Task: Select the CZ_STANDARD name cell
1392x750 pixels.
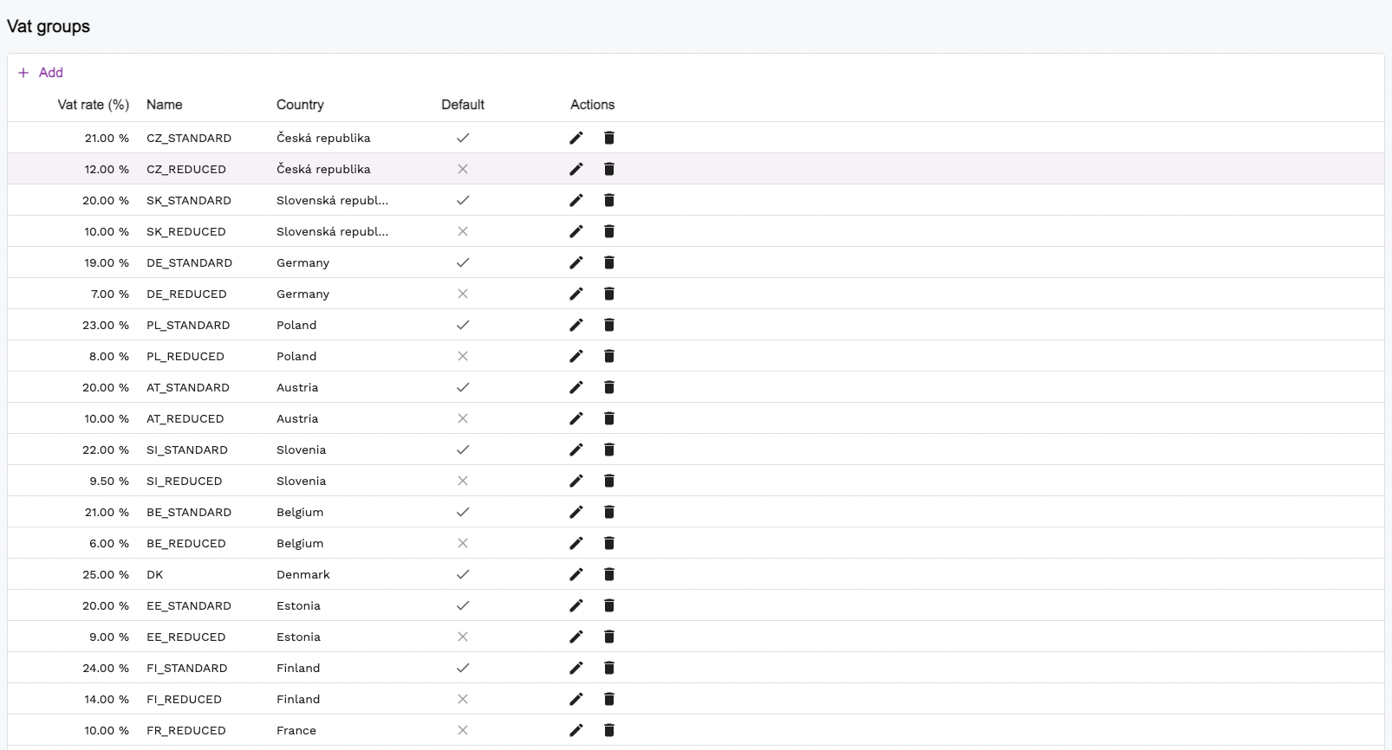Action: click(189, 138)
